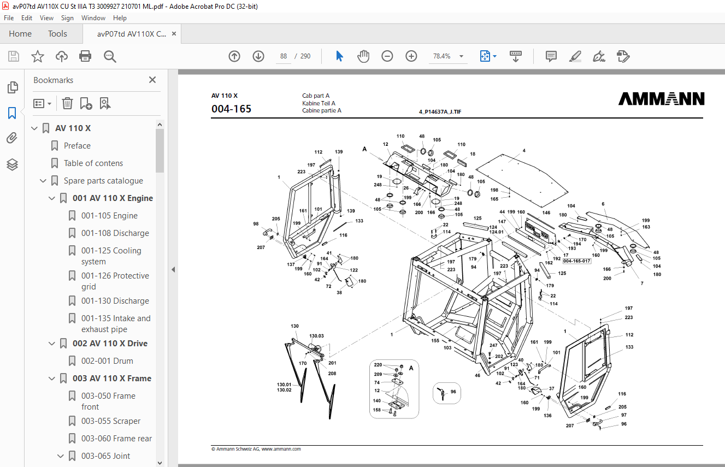
Task: Toggle the Bookmarks panel side icon
Action: tap(12, 113)
